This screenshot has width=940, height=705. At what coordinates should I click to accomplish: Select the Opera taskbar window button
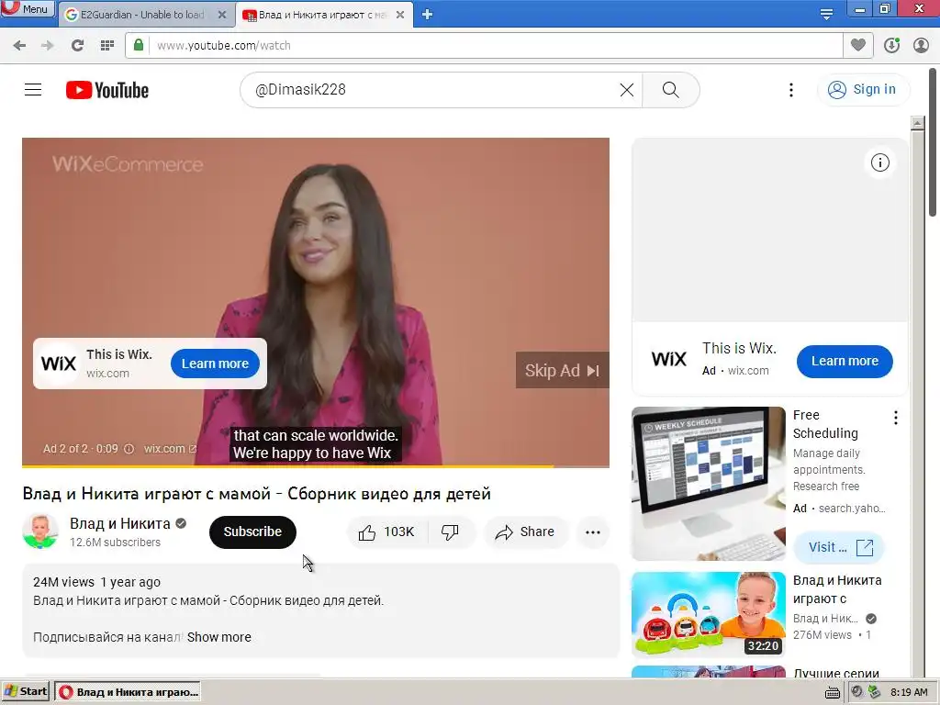[x=127, y=692]
